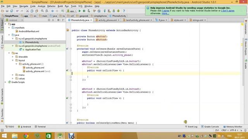Collapse the res folder node
The width and height of the screenshot is (248, 139).
point(9,53)
